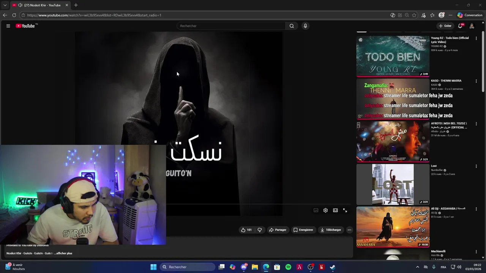
Task: Zoom out using address bar magnifier
Action: (407, 15)
